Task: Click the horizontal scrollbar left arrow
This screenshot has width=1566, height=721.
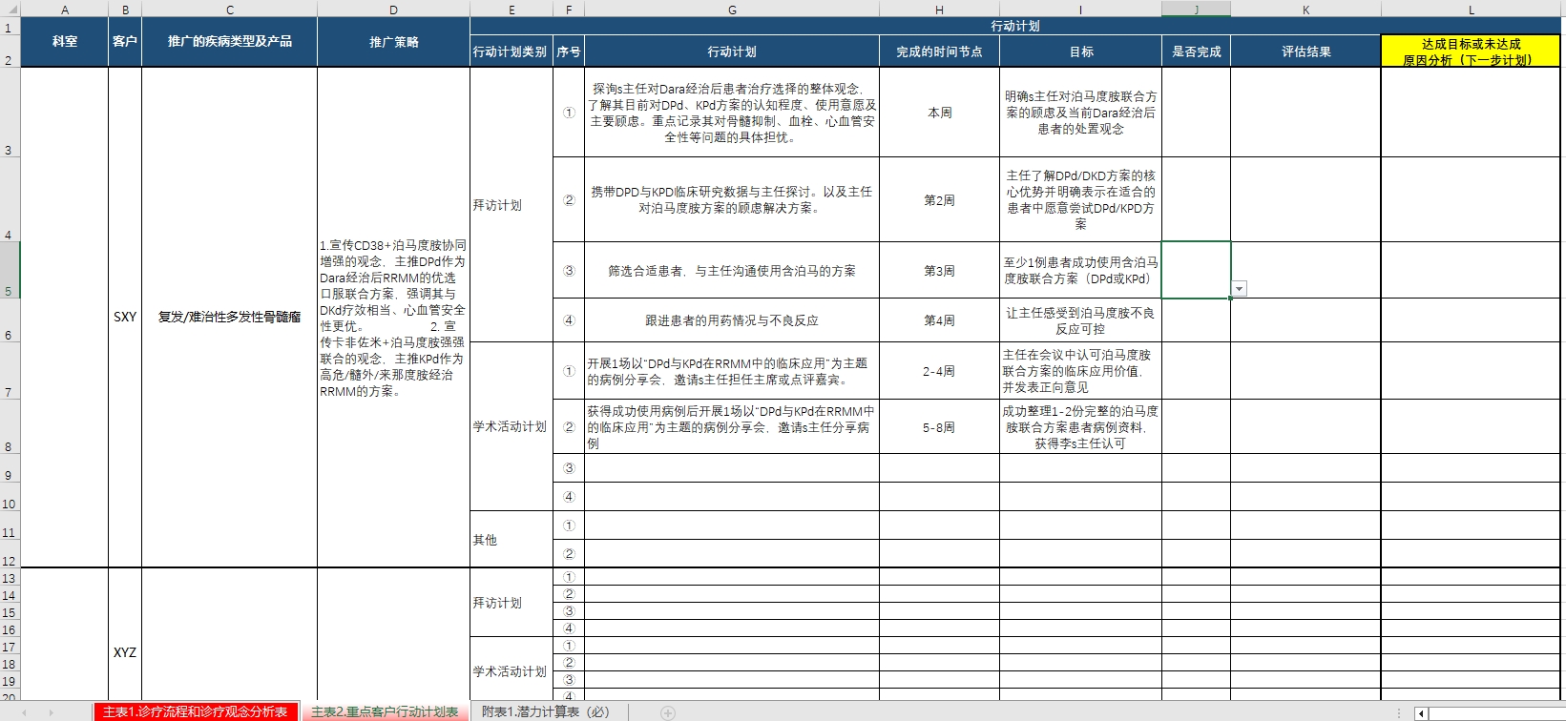Action: click(1421, 713)
